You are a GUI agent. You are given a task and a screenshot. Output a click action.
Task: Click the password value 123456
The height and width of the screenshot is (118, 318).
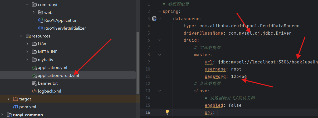pyautogui.click(x=239, y=76)
